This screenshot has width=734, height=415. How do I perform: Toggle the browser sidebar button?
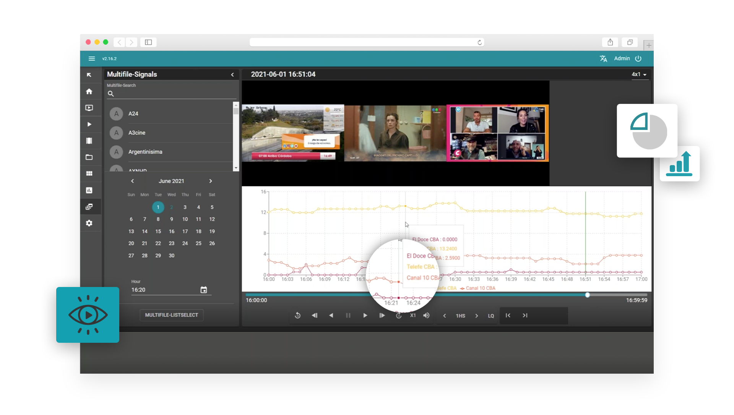click(x=148, y=42)
